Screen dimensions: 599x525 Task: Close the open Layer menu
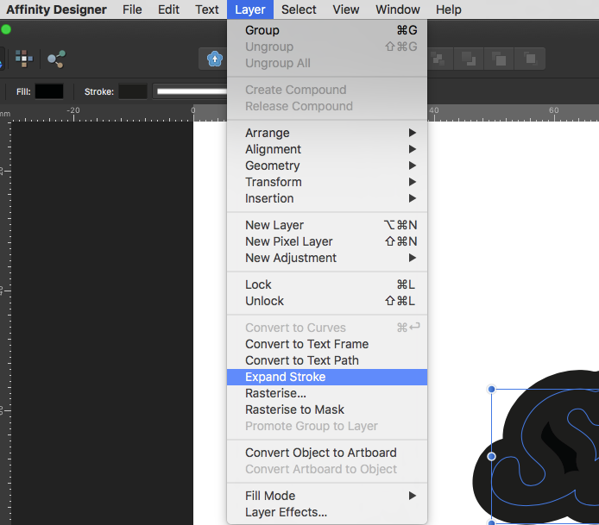pyautogui.click(x=250, y=9)
